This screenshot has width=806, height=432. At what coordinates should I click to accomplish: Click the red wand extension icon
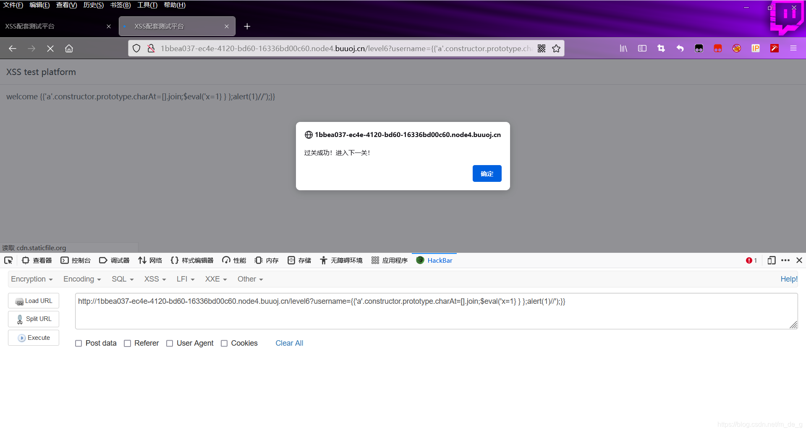point(775,49)
